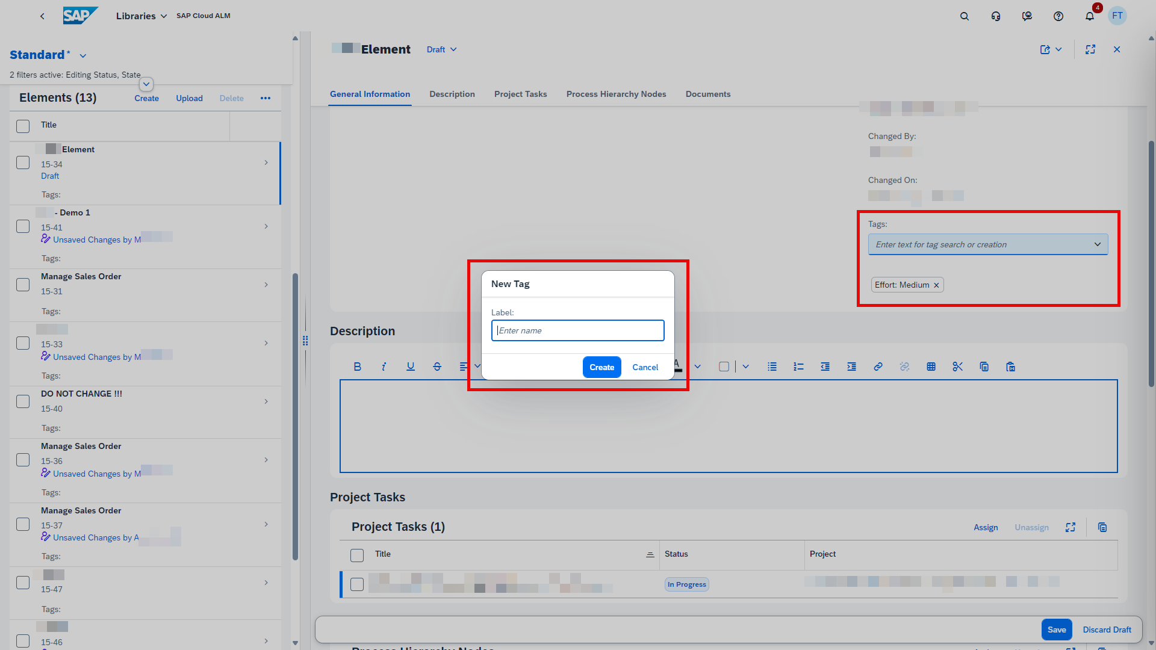The height and width of the screenshot is (650, 1156).
Task: Check the In Progress task row checkbox
Action: coord(357,584)
